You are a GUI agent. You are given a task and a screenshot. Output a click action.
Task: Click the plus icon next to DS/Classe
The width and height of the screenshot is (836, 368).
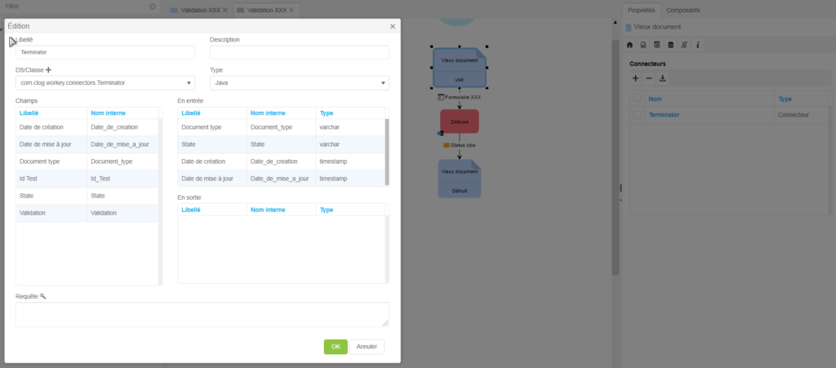coord(48,71)
